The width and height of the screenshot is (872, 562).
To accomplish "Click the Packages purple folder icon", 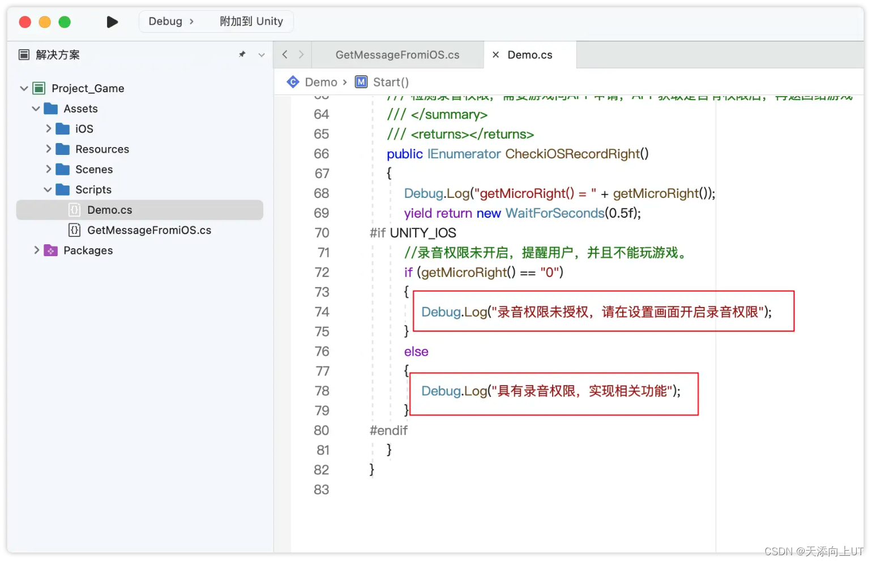I will click(x=51, y=250).
